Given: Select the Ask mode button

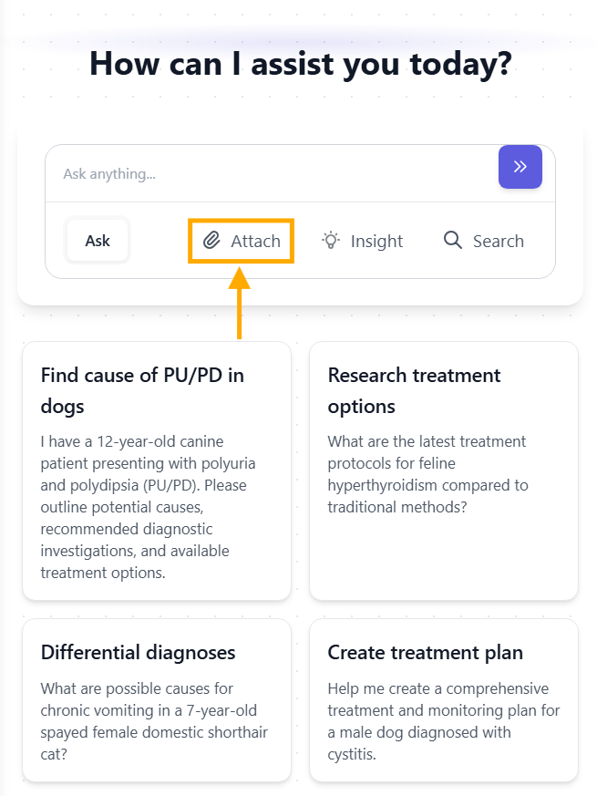Looking at the screenshot, I should tap(98, 241).
